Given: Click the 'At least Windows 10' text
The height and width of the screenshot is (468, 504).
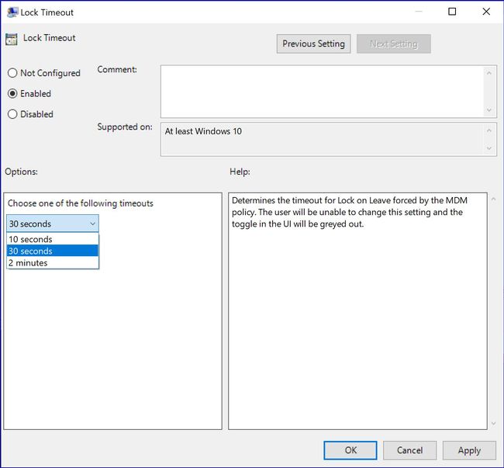Looking at the screenshot, I should [x=203, y=131].
